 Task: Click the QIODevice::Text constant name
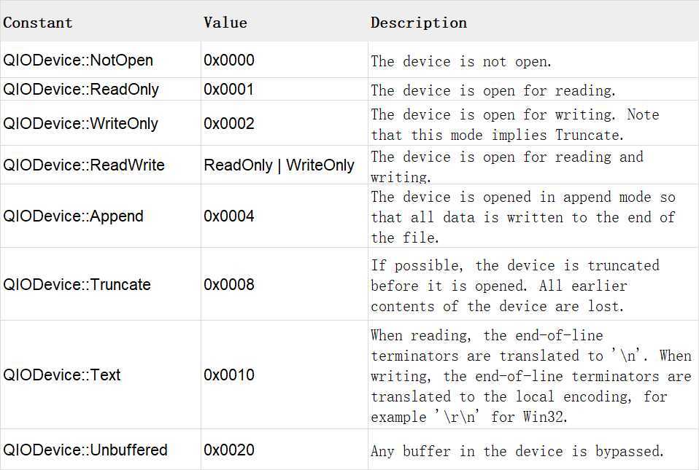coord(61,375)
